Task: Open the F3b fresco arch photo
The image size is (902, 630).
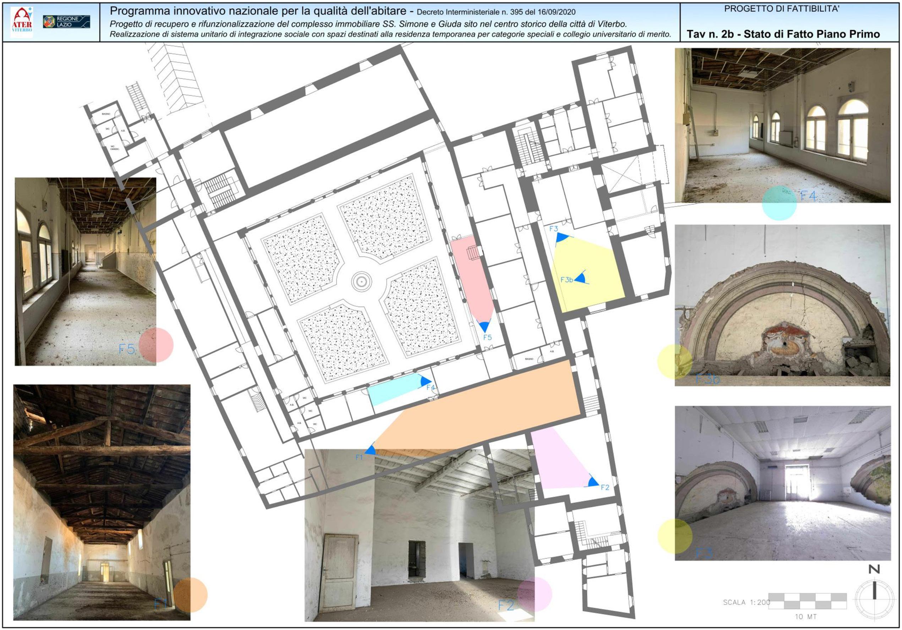Action: 782,305
